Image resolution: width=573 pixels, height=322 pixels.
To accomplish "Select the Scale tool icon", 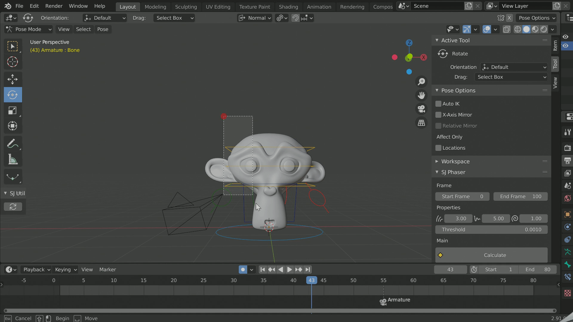I will tap(13, 111).
